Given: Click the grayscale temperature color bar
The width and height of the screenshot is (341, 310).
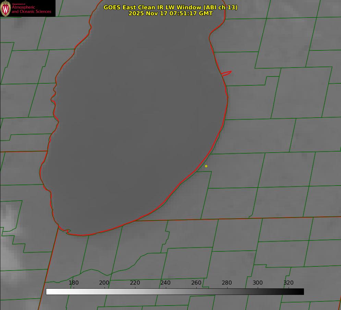Looking at the screenshot, I should tap(175, 291).
